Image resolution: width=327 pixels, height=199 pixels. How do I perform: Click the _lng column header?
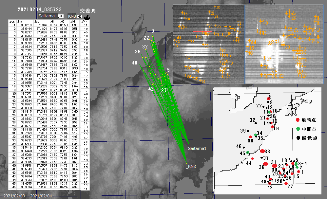[x=24, y=21]
